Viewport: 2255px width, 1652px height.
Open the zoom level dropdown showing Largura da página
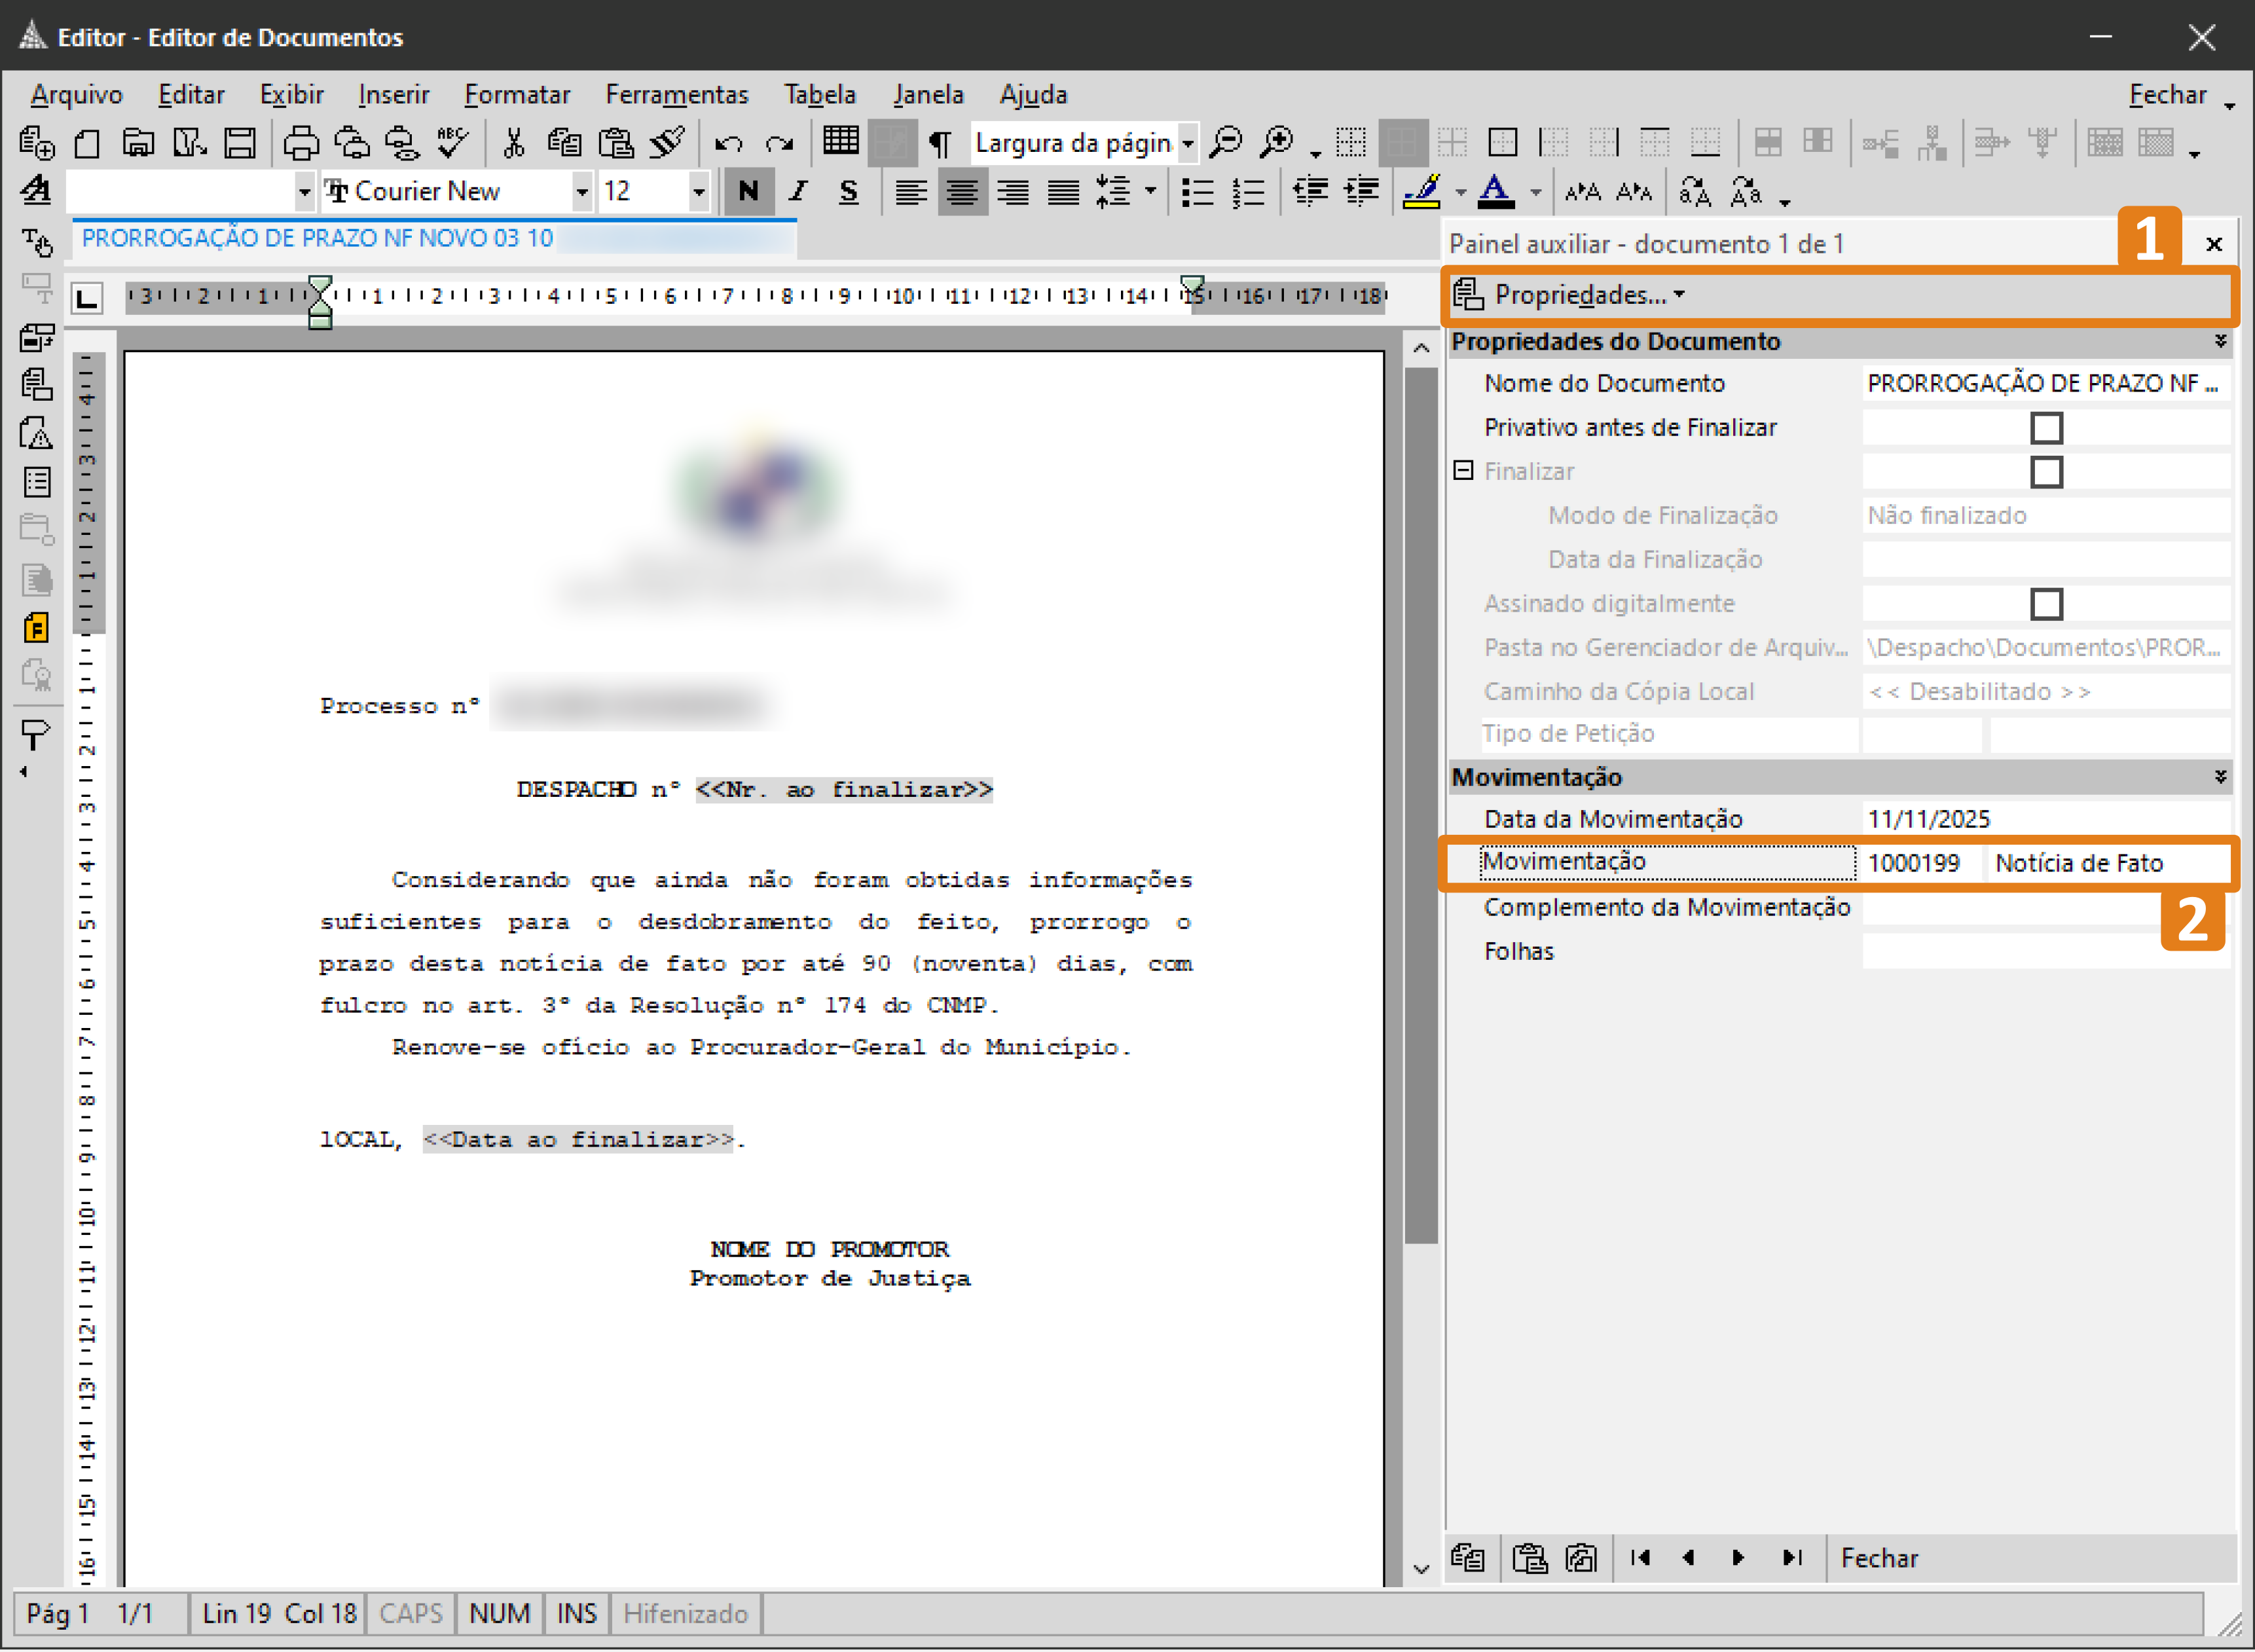1188,143
